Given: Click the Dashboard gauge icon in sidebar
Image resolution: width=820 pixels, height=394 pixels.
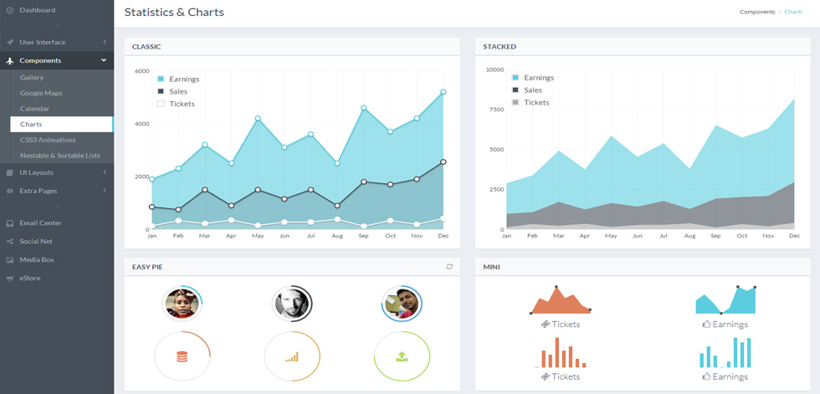Looking at the screenshot, I should [x=9, y=10].
